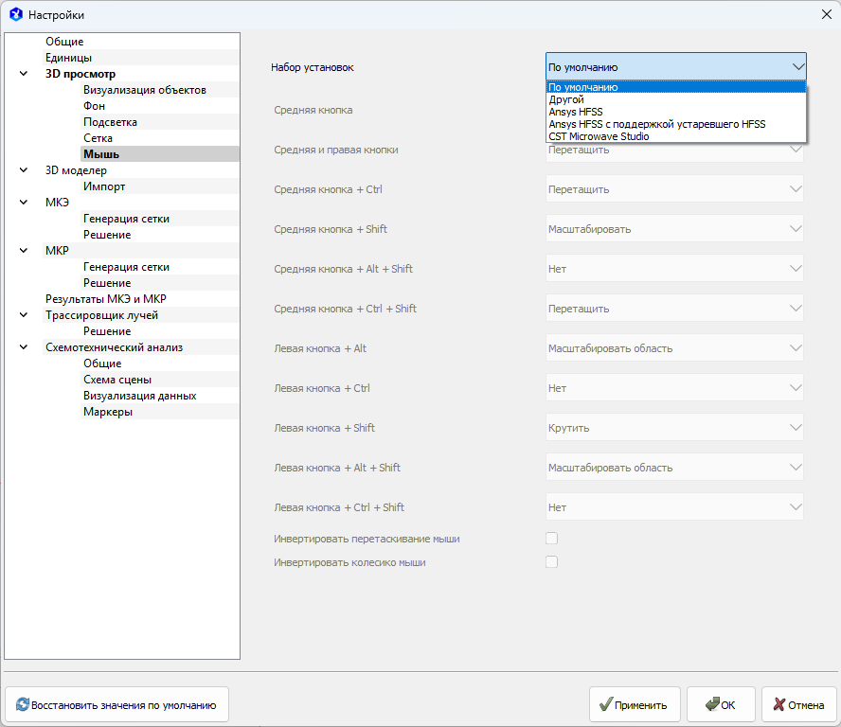Viewport: 841px width, 727px height.
Task: Click the OK button arrow icon
Action: (711, 704)
